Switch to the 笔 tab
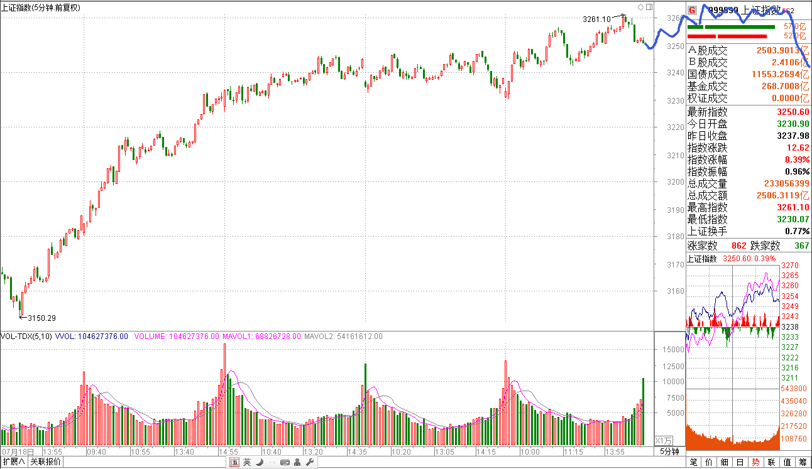This screenshot has width=812, height=469. [693, 463]
